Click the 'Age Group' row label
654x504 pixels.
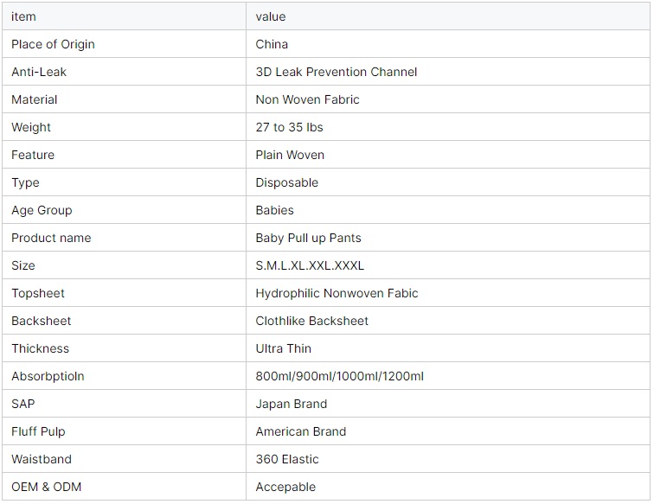42,210
